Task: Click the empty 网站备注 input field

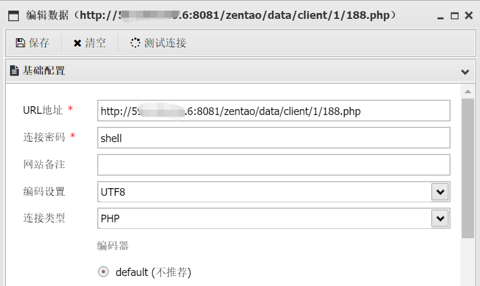Action: point(273,165)
